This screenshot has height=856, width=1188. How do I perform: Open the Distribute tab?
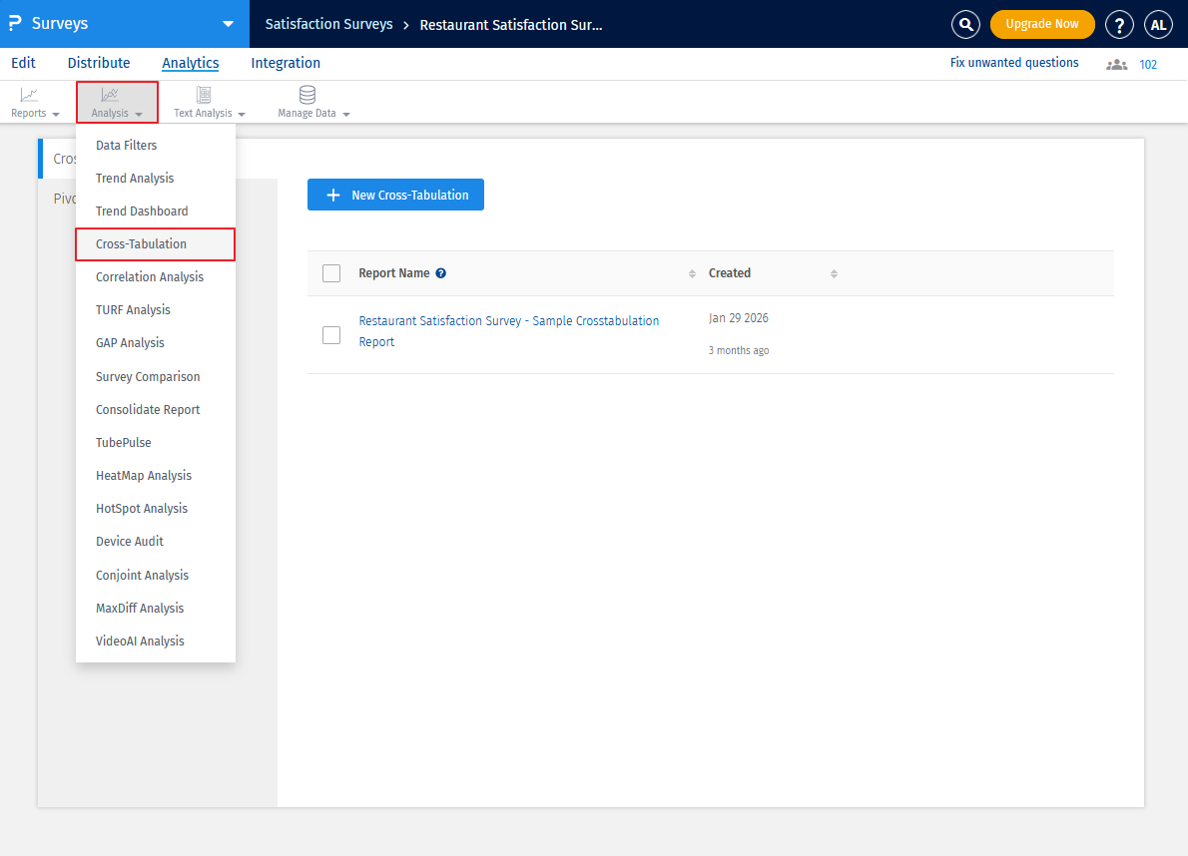[x=99, y=63]
